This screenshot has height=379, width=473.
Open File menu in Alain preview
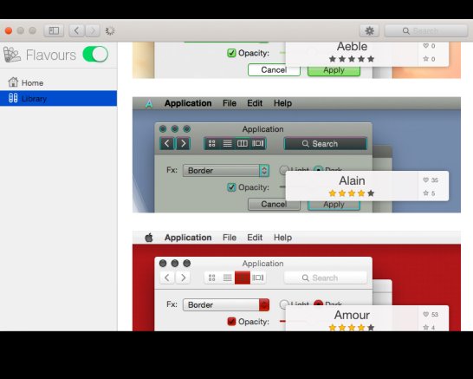(x=230, y=103)
